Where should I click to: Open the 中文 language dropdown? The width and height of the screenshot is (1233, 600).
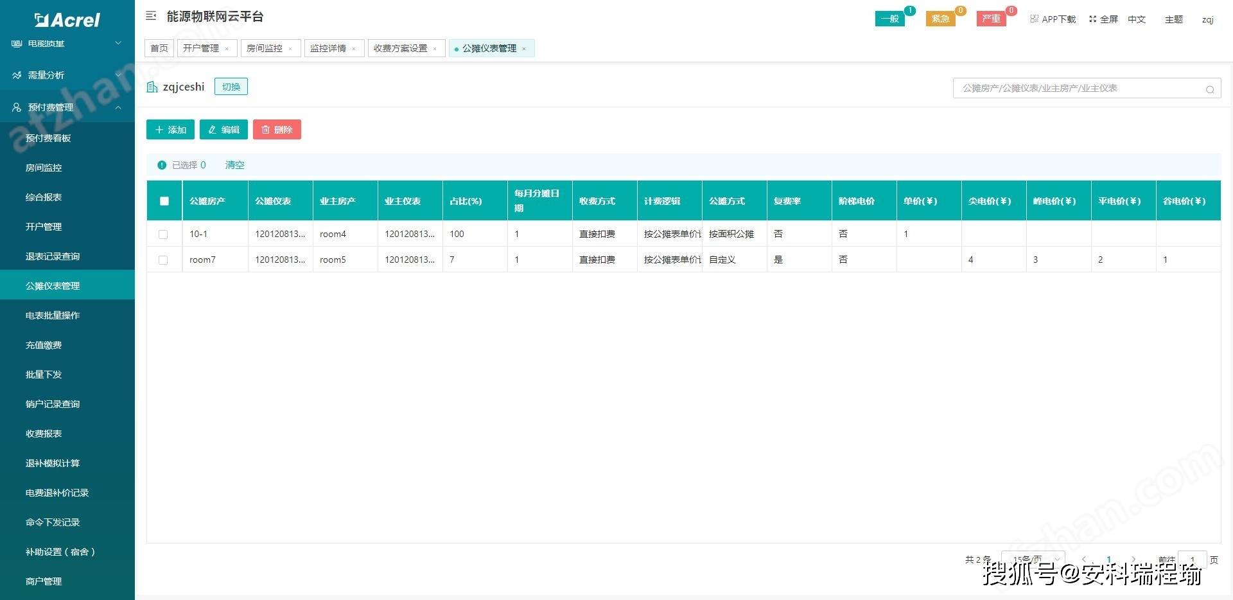point(1137,19)
